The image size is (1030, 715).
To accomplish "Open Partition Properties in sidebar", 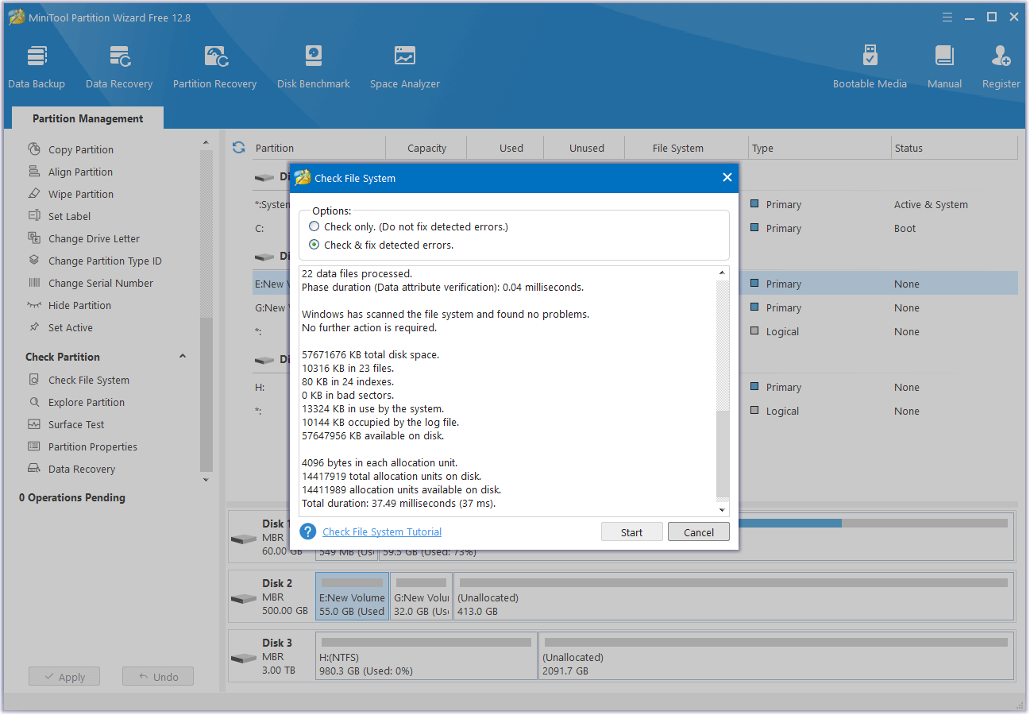I will click(x=92, y=446).
